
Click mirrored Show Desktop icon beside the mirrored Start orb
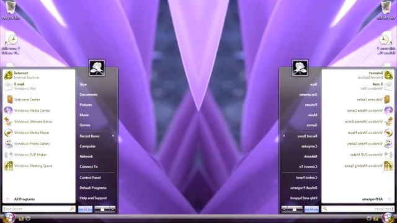pyautogui.click(x=376, y=218)
